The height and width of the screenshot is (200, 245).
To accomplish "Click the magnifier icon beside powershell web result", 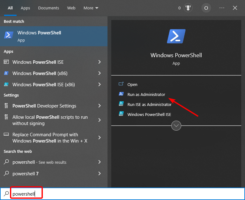I will pos(6,162).
